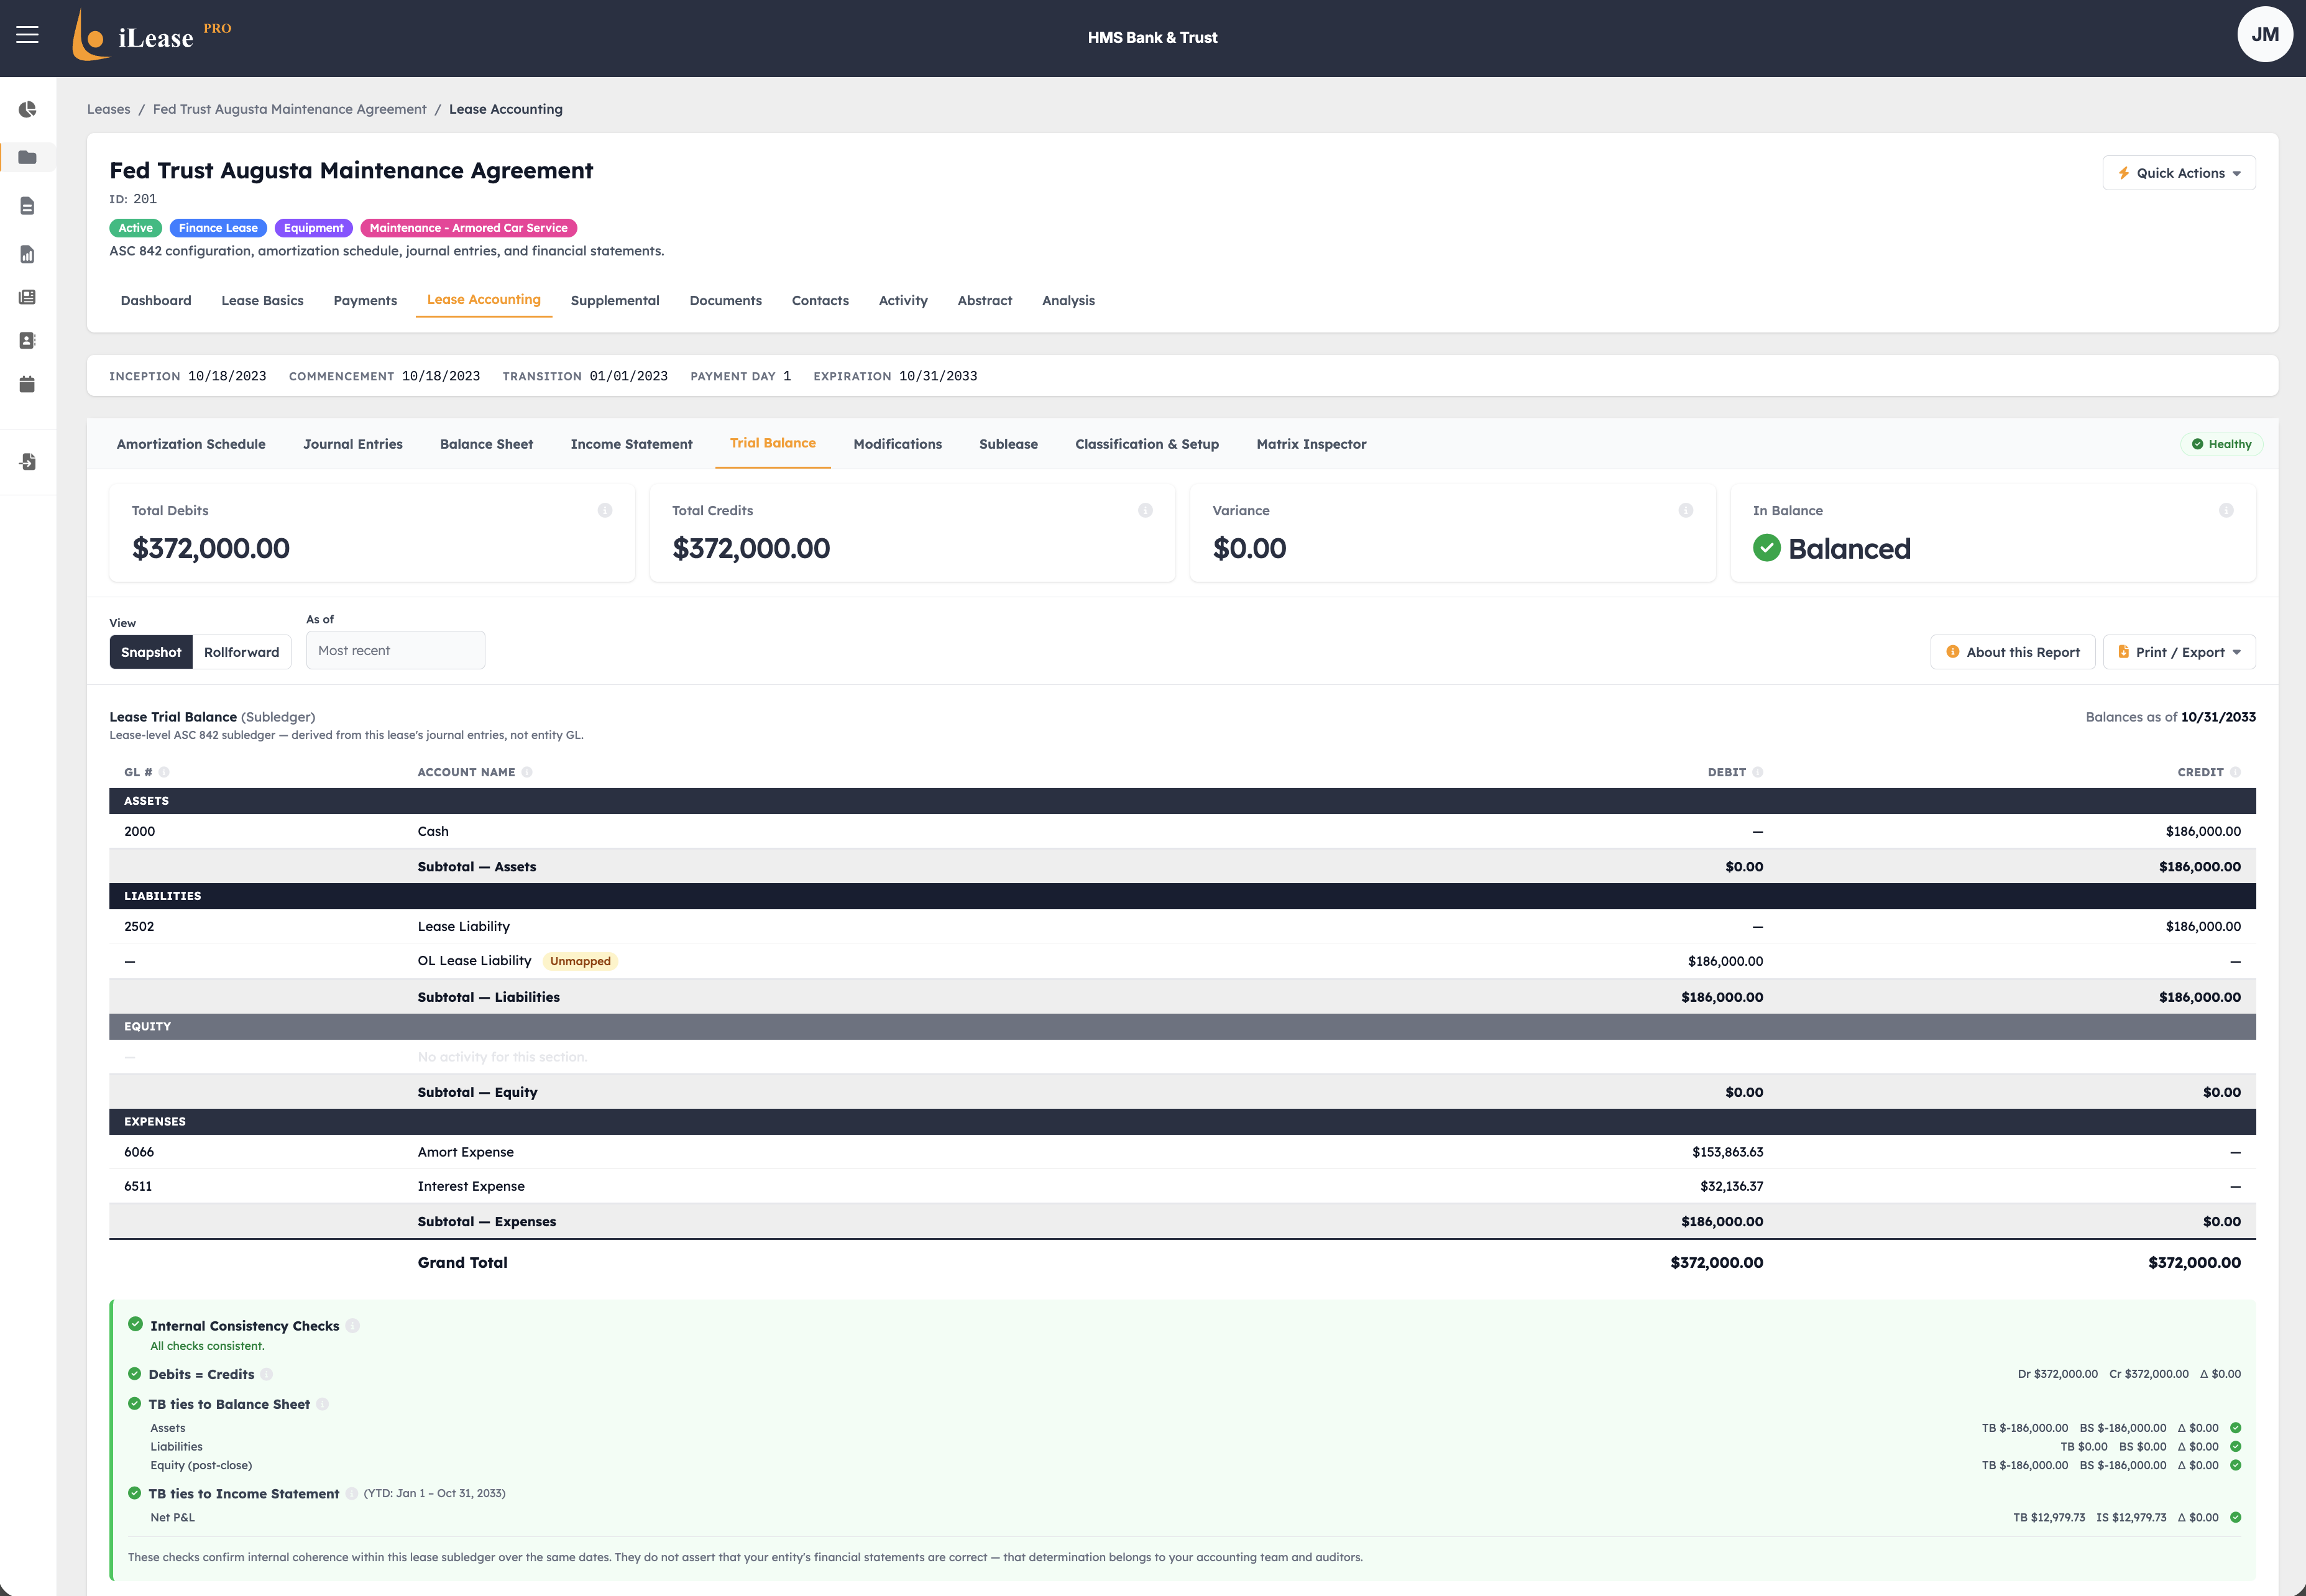Viewport: 2306px width, 1596px height.
Task: Switch to the Lease Basics tab
Action: (262, 300)
